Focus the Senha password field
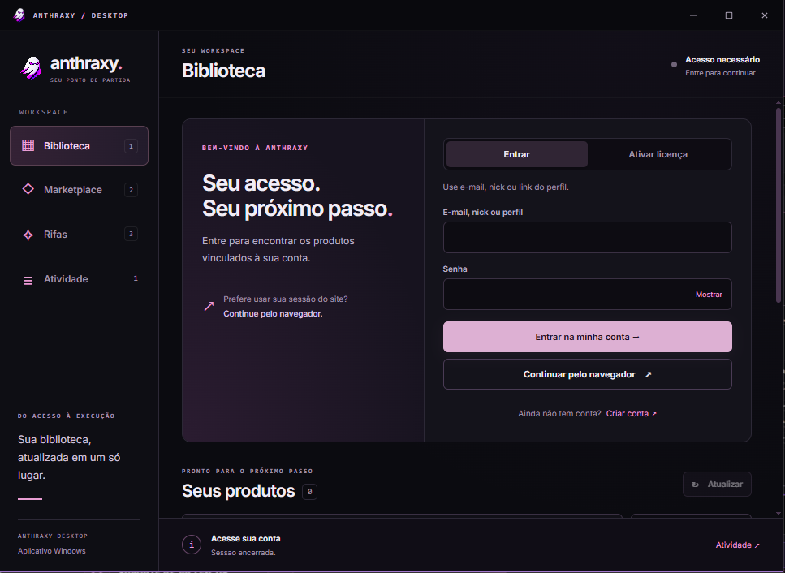 (x=587, y=295)
